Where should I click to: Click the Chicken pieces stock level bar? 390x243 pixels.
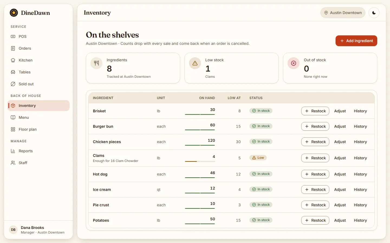pos(200,145)
